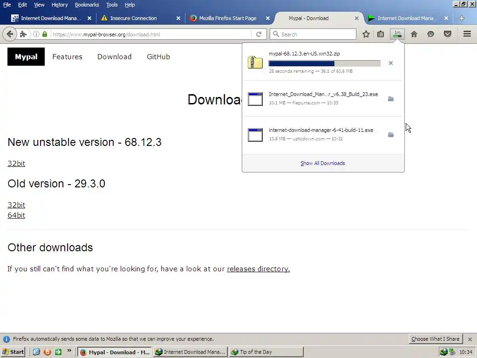Switch to Mozilla Firefox Start Page tab

pos(227,18)
